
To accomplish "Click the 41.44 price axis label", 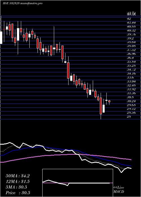I will (x=131, y=23).
